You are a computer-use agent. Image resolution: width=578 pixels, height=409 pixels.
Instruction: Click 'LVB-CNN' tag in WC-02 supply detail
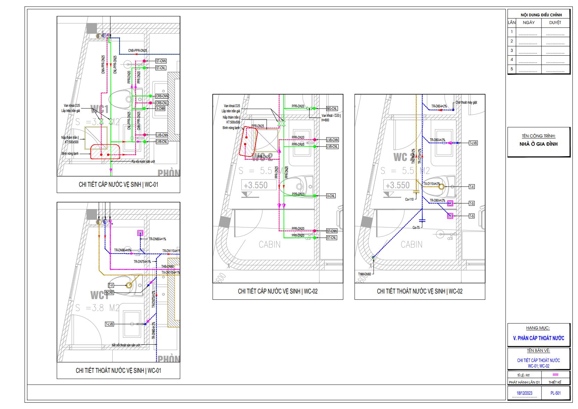tap(332, 140)
